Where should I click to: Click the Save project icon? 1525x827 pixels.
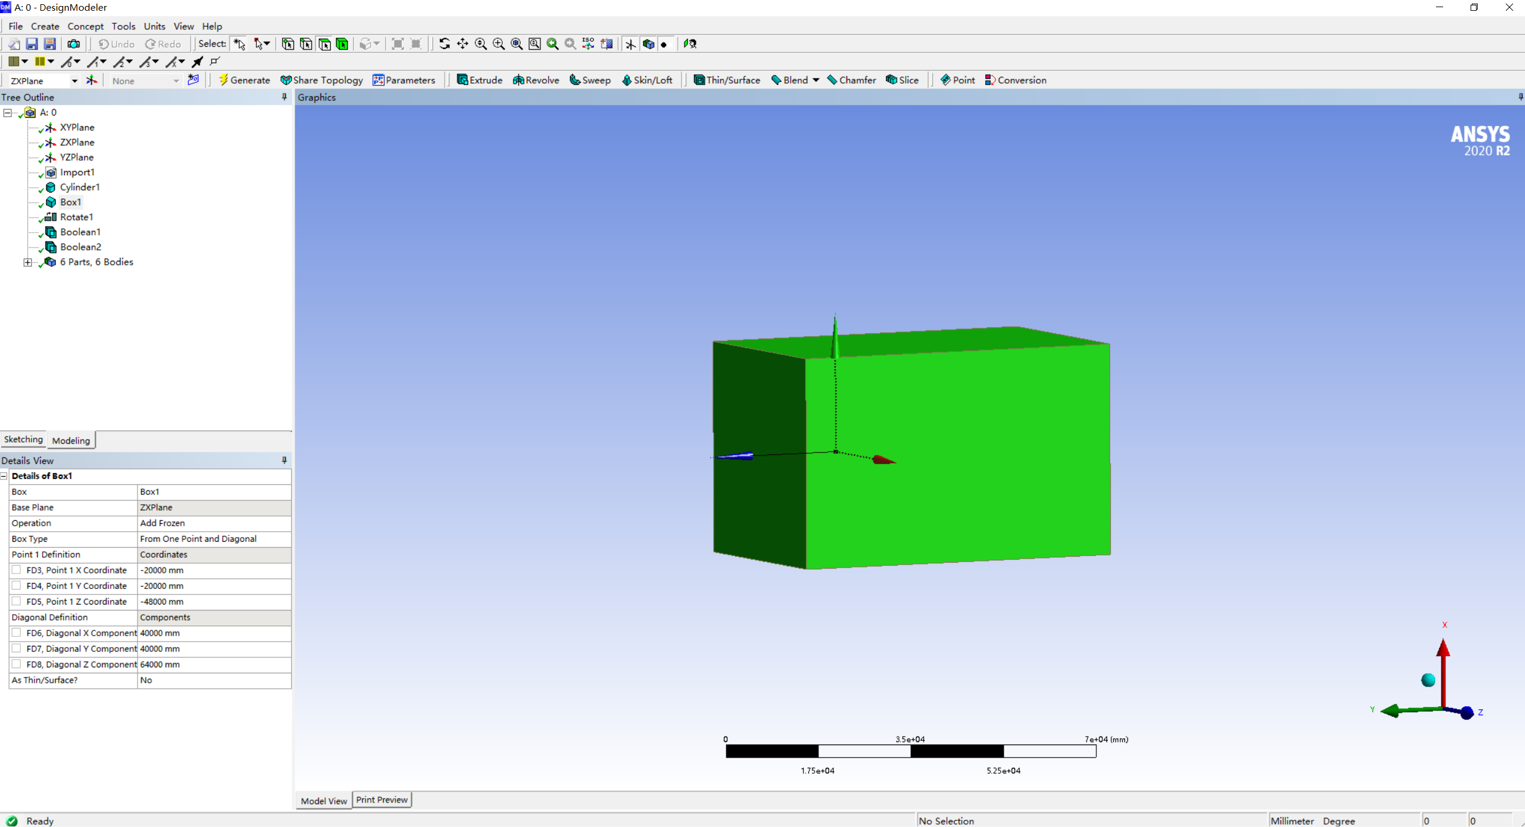(32, 44)
